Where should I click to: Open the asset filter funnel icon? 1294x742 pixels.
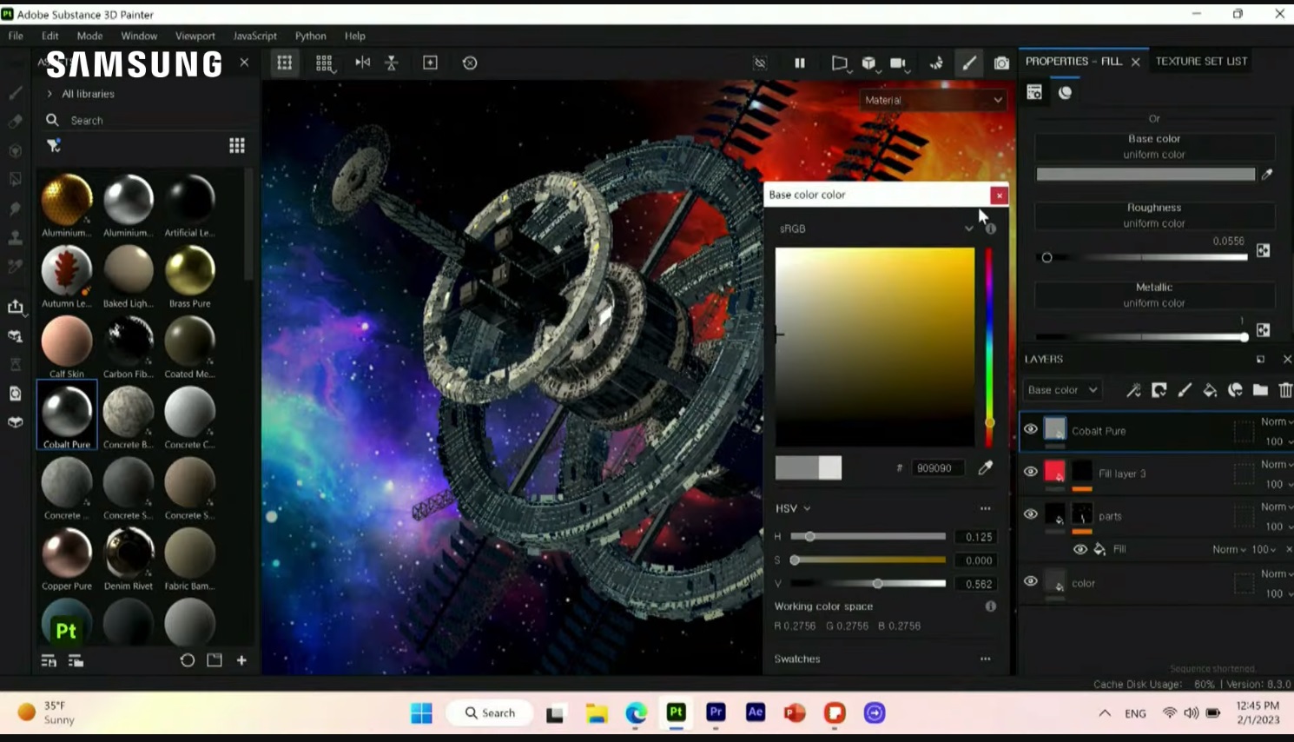[x=54, y=145]
